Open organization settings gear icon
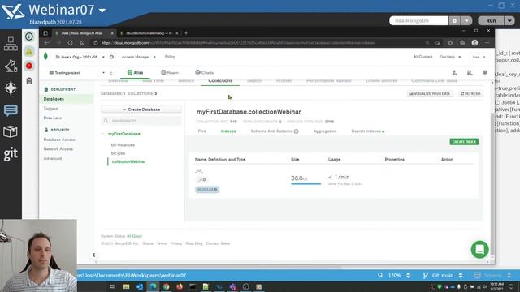The height and width of the screenshot is (292, 520). point(111,57)
